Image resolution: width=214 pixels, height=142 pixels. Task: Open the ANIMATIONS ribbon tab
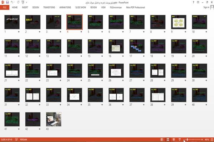pyautogui.click(x=65, y=7)
